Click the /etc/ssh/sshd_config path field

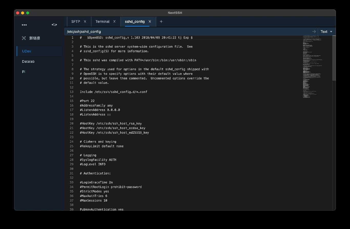coord(154,32)
